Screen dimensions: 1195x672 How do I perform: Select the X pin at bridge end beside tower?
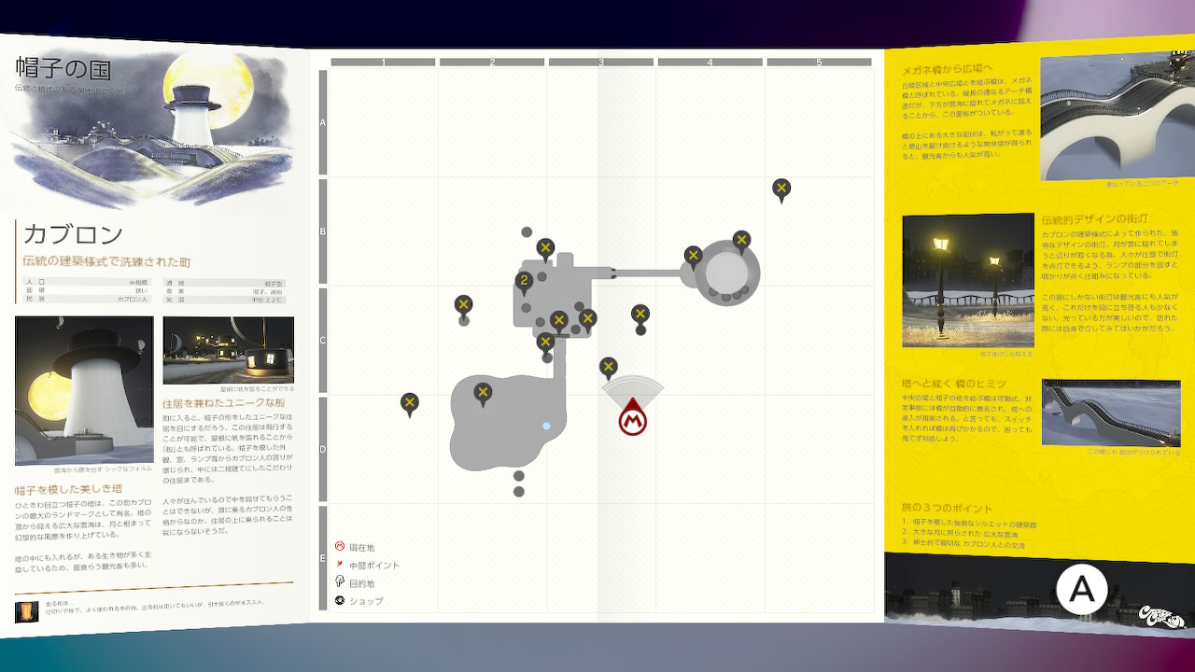click(x=693, y=257)
